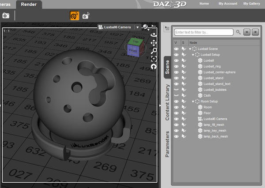The width and height of the screenshot is (265, 188).
Task: Toggle visibility eye for Luxball
Action: pos(176,60)
